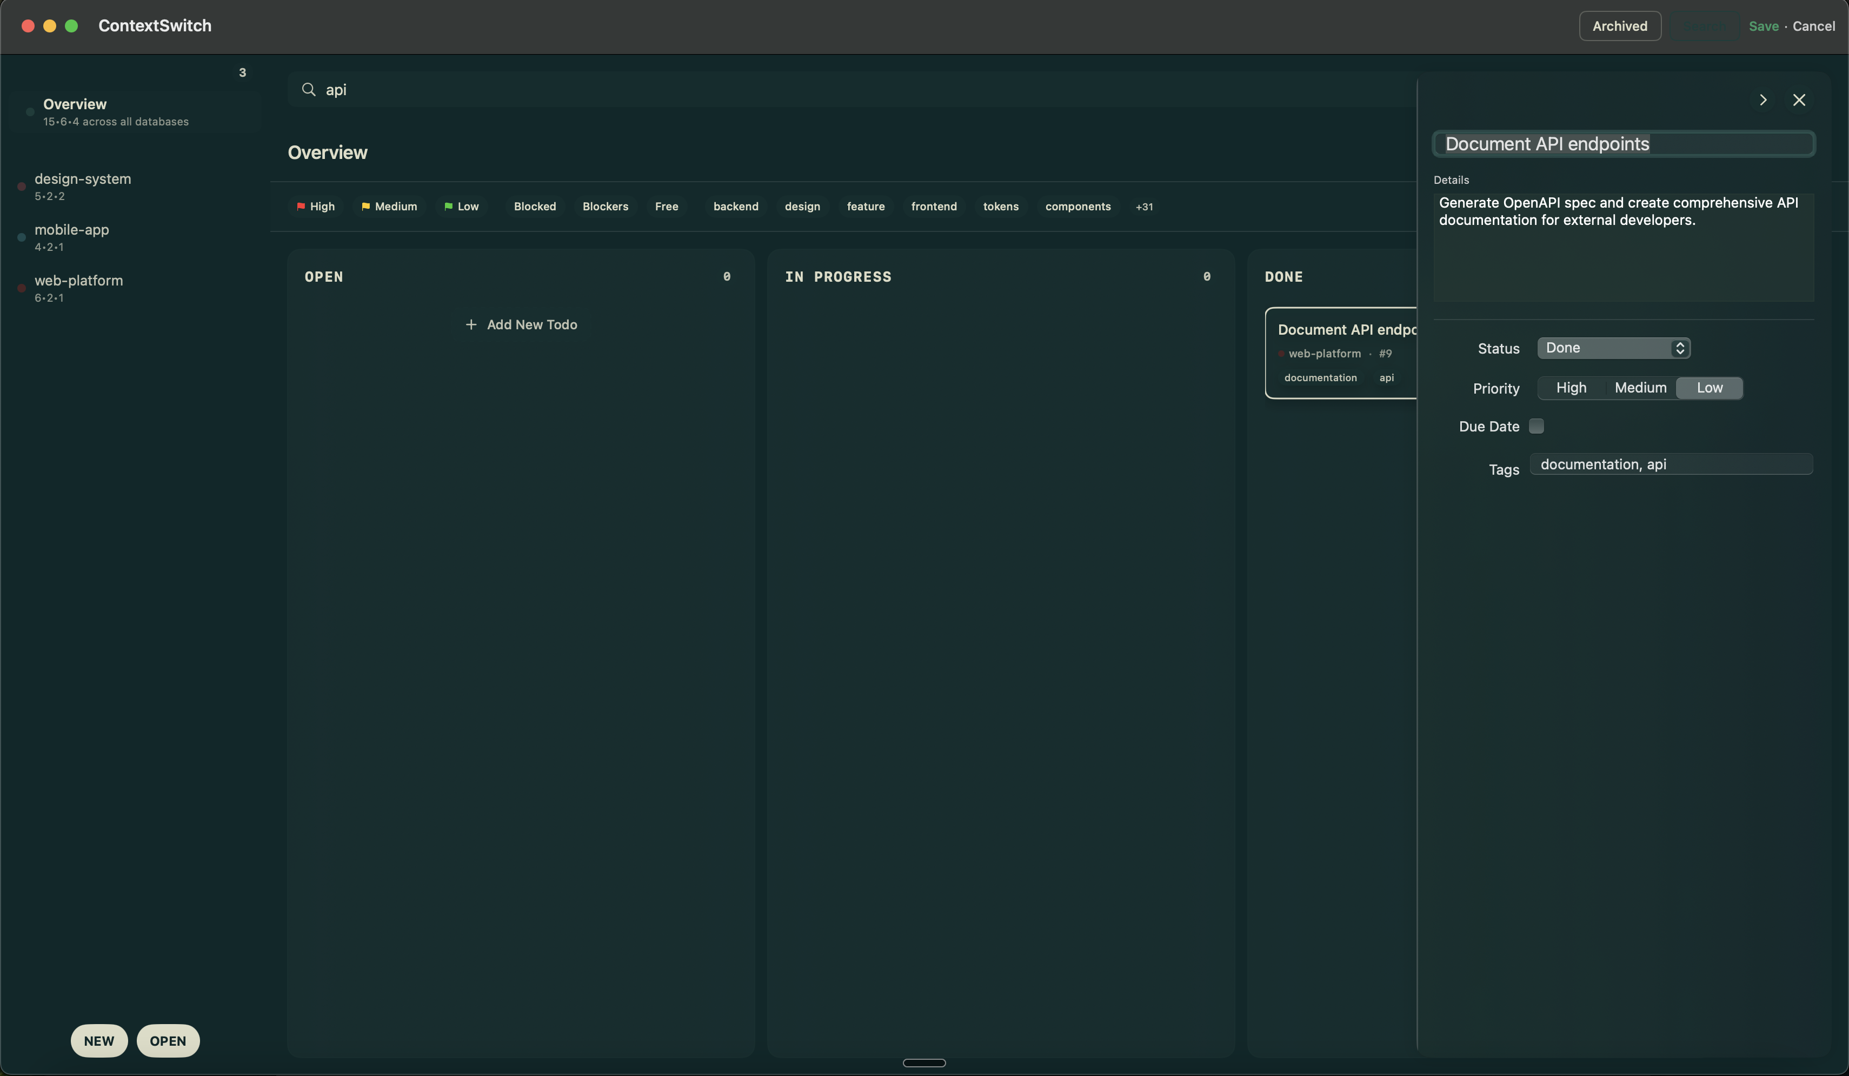Select the Medium priority flag filter
The image size is (1849, 1076).
(389, 206)
